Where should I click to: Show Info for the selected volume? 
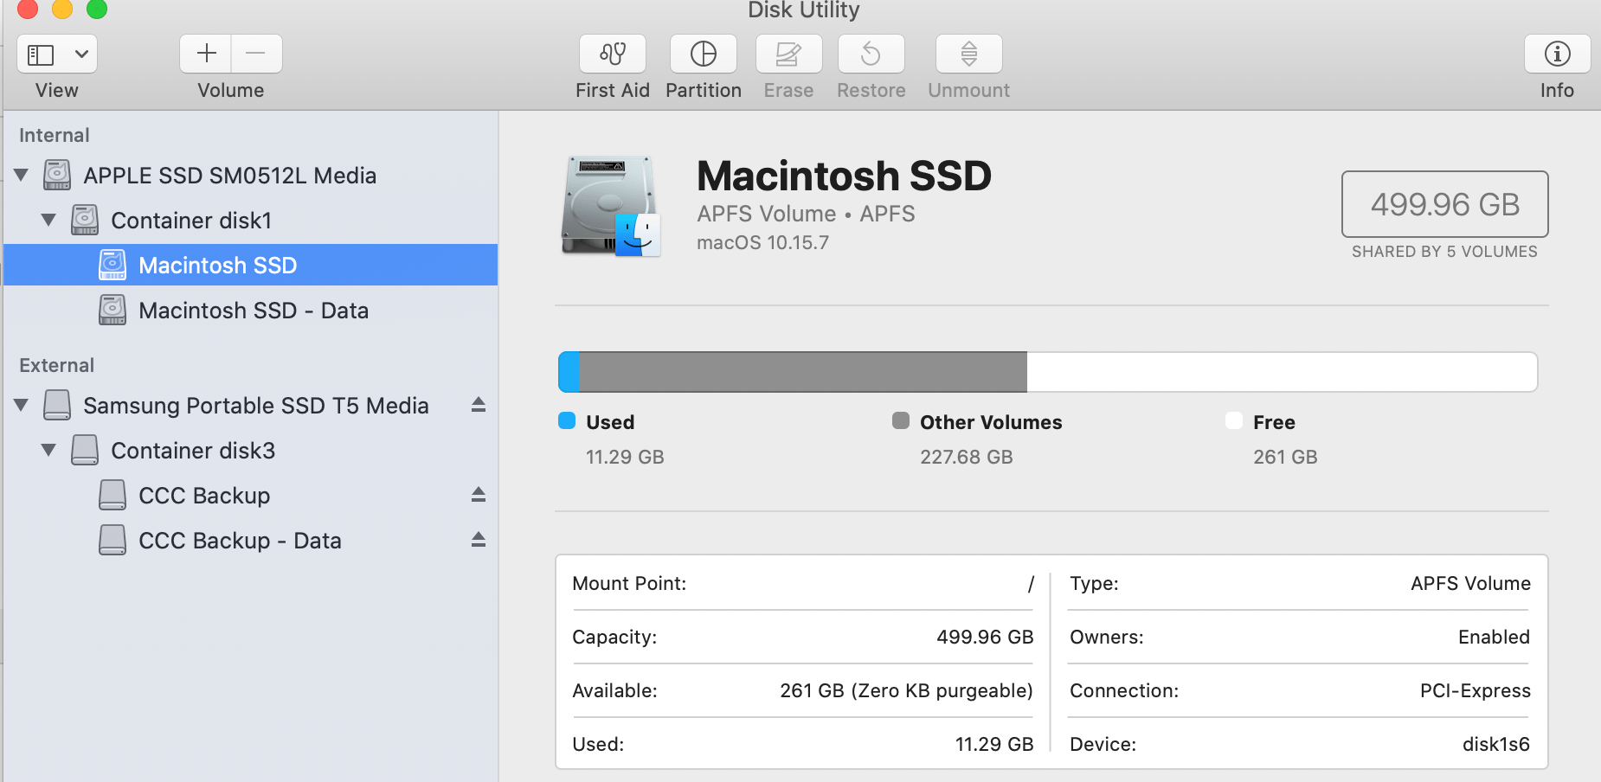1558,54
